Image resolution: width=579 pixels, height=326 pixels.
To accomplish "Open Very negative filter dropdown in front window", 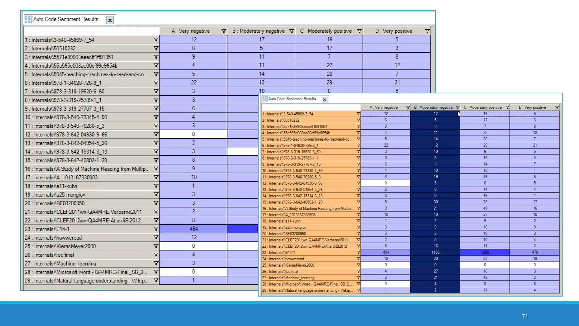I will [x=408, y=108].
